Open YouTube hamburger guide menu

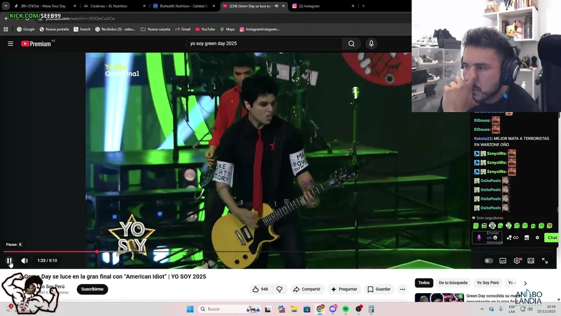(11, 43)
